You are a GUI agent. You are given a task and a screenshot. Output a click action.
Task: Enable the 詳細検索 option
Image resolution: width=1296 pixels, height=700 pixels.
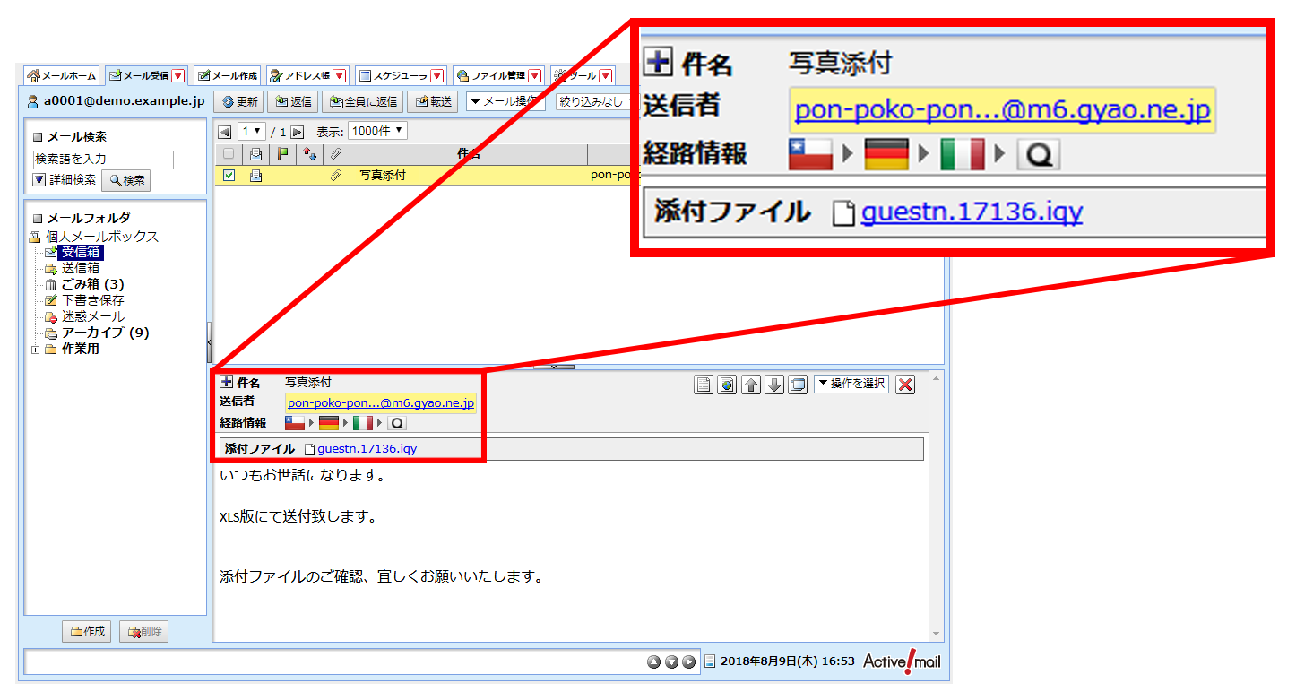(39, 179)
